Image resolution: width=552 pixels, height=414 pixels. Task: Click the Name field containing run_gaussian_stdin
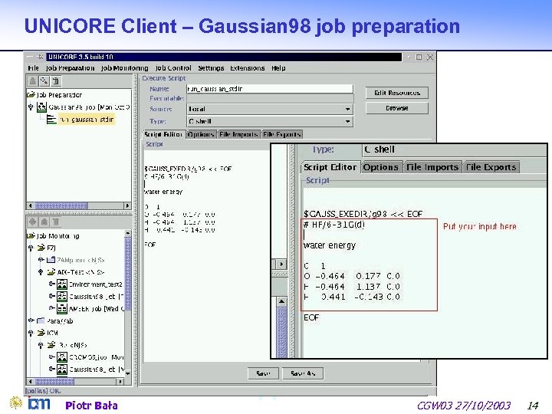270,89
